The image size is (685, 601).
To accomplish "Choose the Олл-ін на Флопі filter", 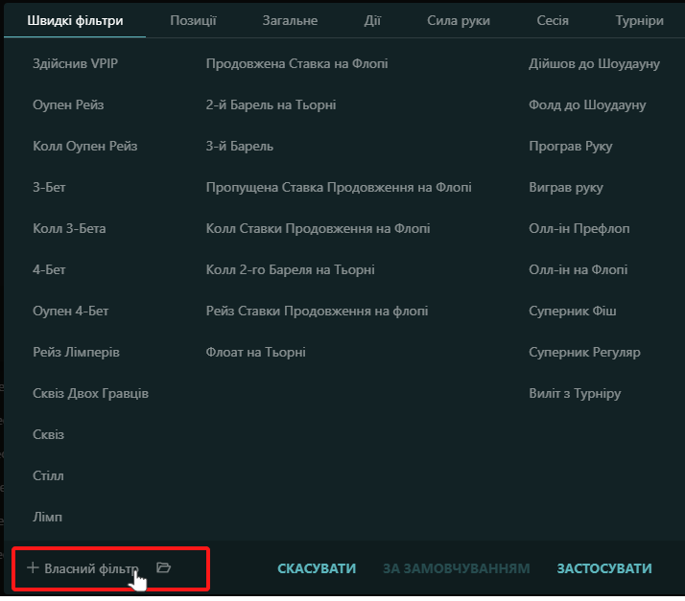I will 578,269.
